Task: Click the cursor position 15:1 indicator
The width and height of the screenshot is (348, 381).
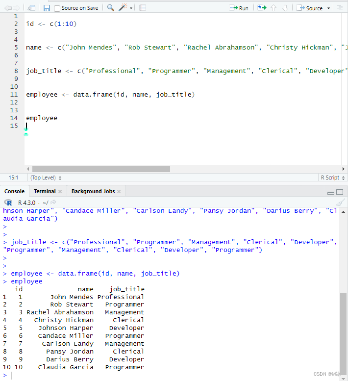Action: click(x=14, y=178)
